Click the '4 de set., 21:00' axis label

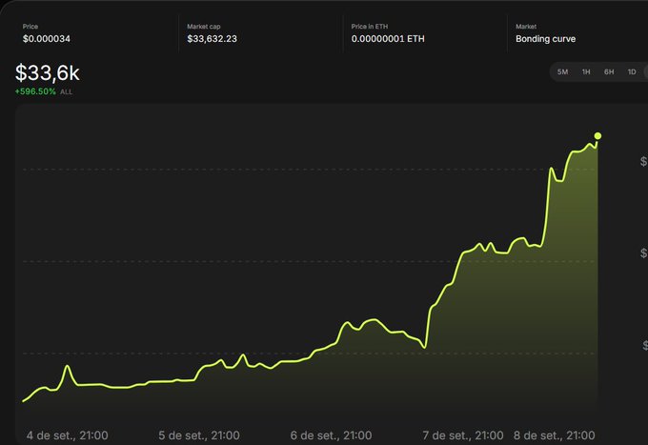coord(67,435)
